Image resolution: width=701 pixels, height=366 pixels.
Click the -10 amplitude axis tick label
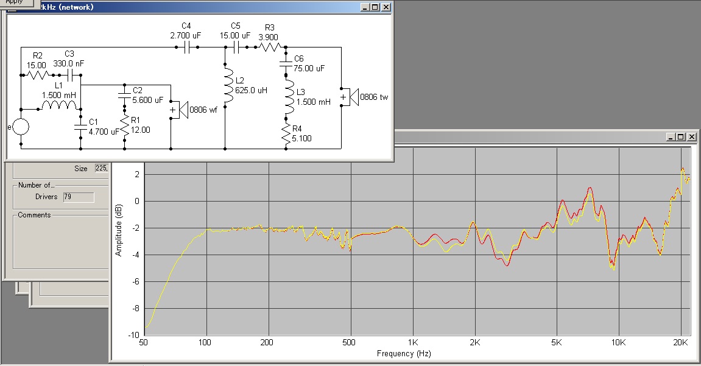pyautogui.click(x=134, y=335)
